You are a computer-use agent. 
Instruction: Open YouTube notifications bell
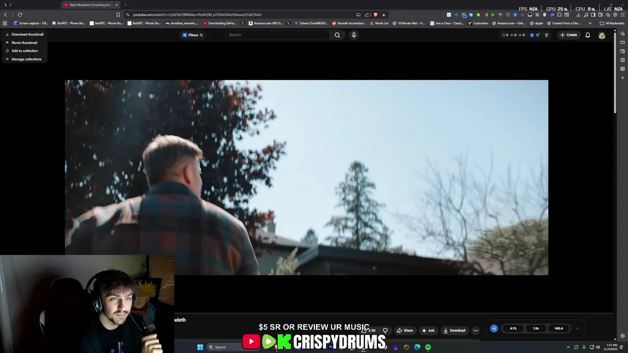click(587, 35)
